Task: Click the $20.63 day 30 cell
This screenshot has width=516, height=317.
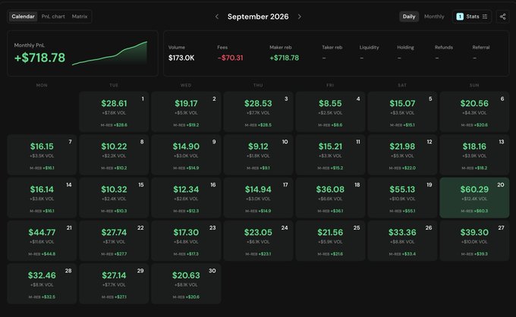Action: pyautogui.click(x=186, y=284)
